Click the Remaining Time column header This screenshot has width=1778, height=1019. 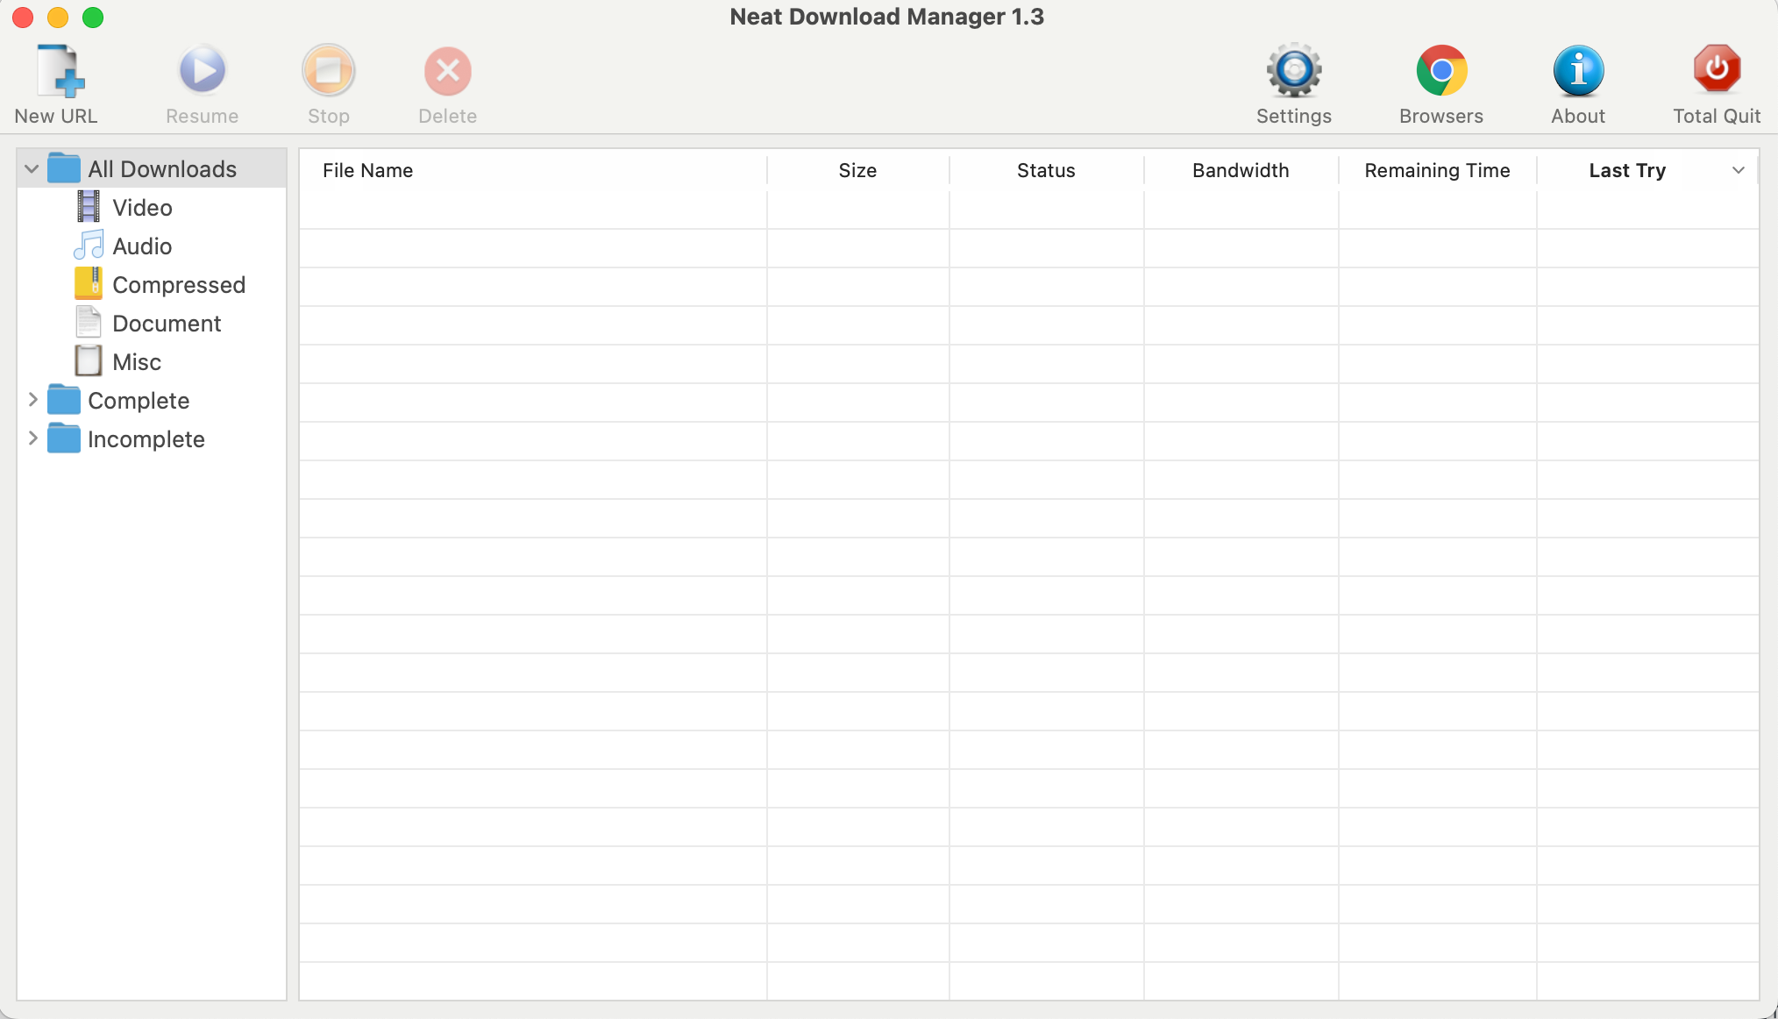(x=1437, y=170)
